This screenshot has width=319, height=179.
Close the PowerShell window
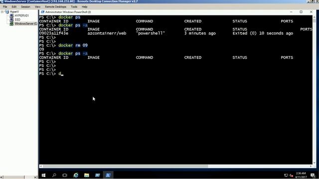[x=311, y=12]
